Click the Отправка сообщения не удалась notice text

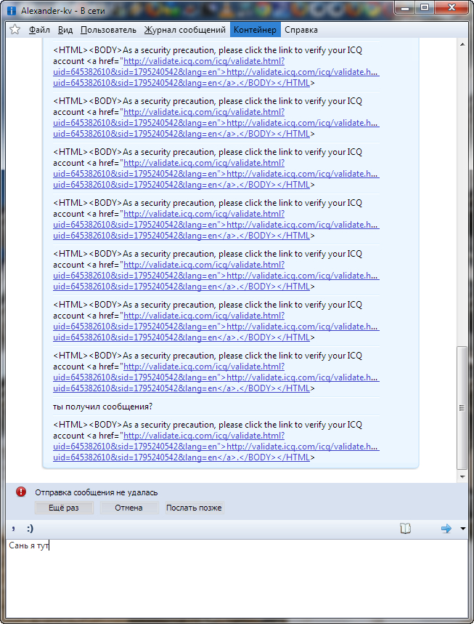[x=97, y=492]
